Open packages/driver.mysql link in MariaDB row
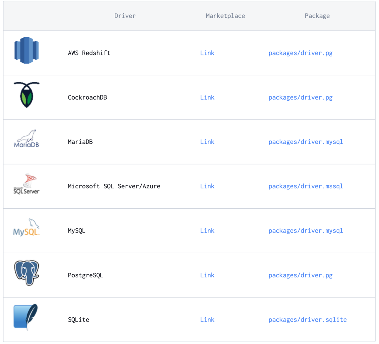Image resolution: width=379 pixels, height=344 pixels. pyautogui.click(x=306, y=142)
